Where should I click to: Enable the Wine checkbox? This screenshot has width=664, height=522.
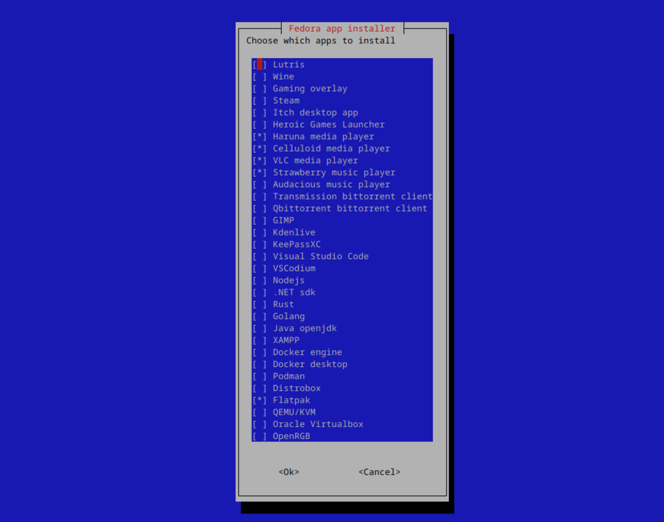[260, 77]
